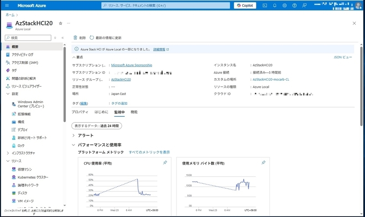365x217 pixels.
Task: Expand the インフラストラクチャ section
Action: click(x=8, y=153)
